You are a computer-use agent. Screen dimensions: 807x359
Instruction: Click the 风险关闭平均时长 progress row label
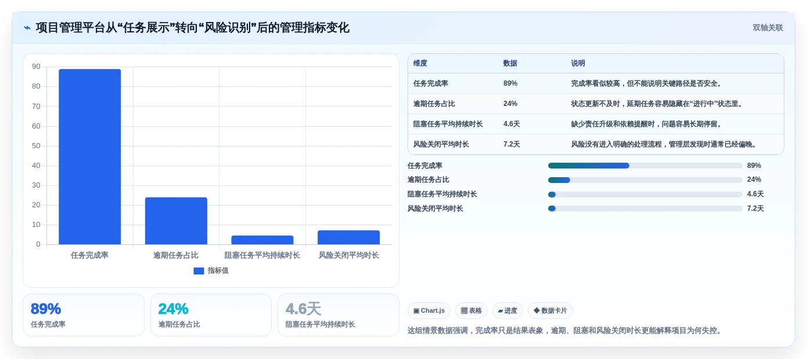[x=435, y=208]
